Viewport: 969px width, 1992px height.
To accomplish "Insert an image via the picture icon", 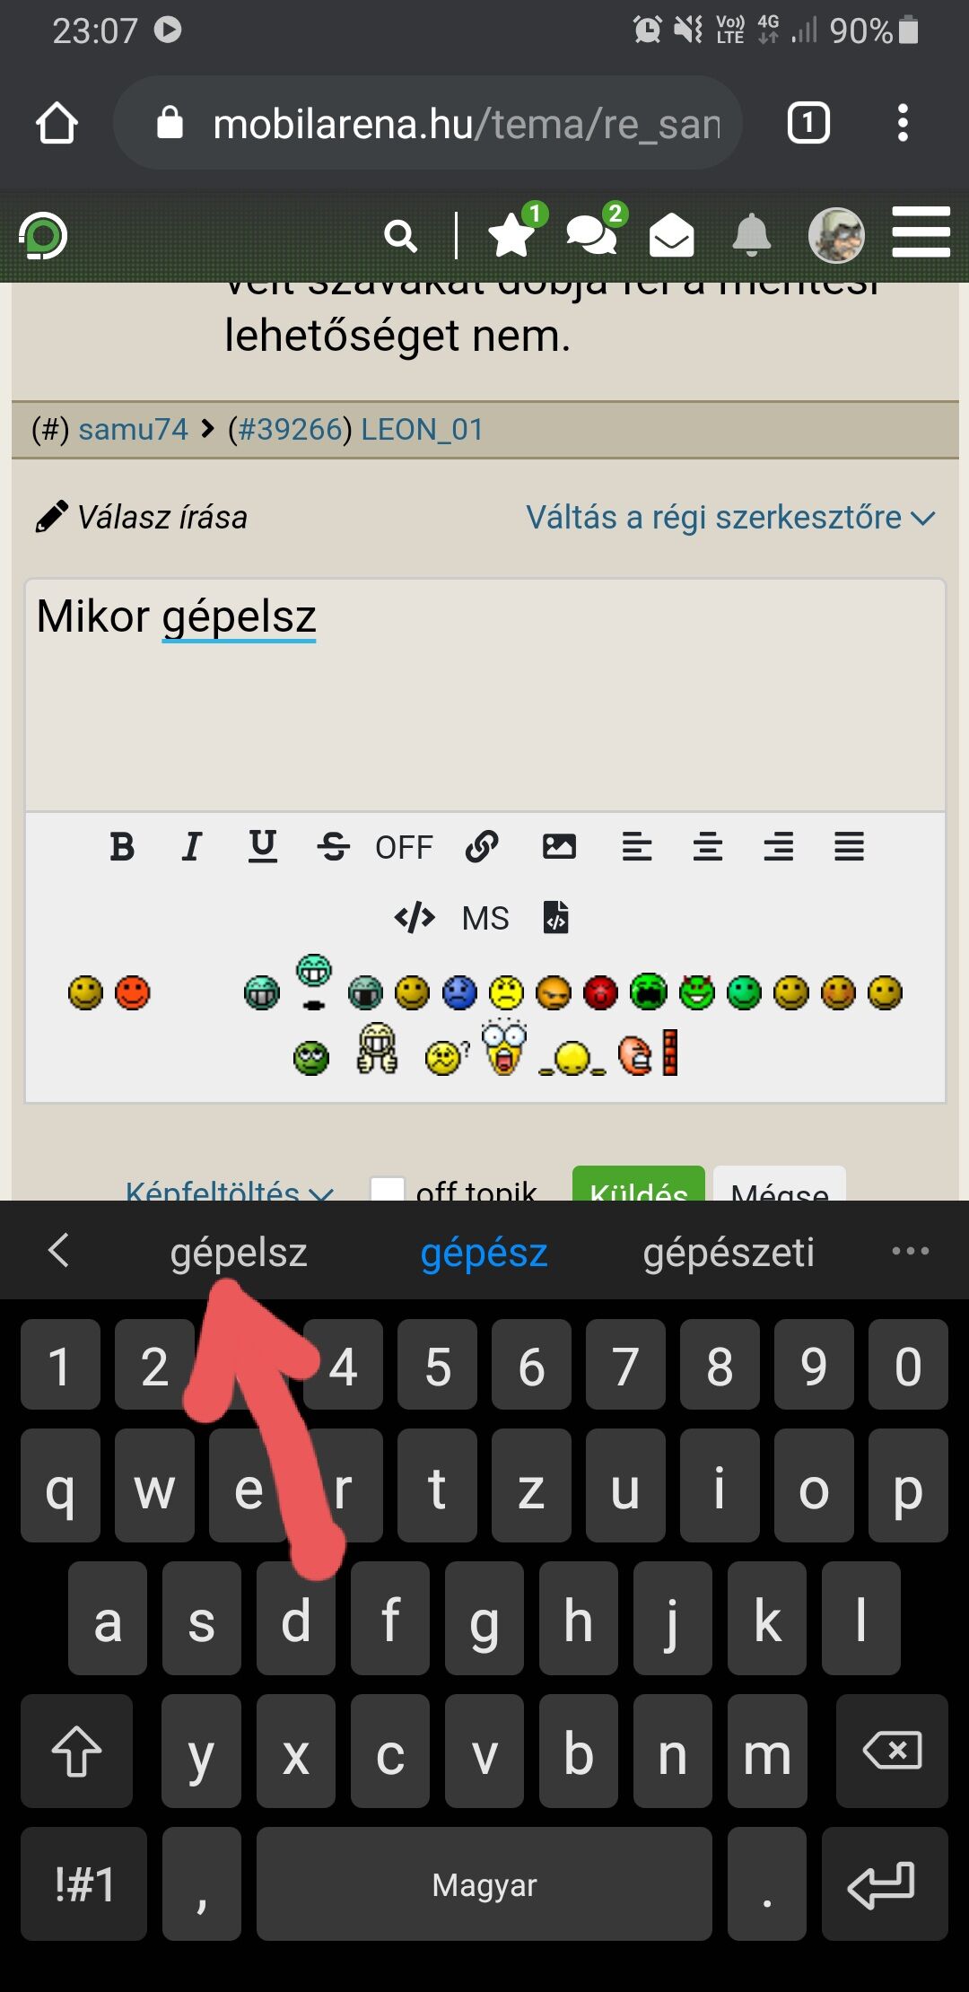I will (559, 846).
